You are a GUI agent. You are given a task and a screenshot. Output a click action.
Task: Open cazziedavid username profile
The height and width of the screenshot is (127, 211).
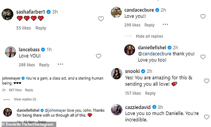138,107
